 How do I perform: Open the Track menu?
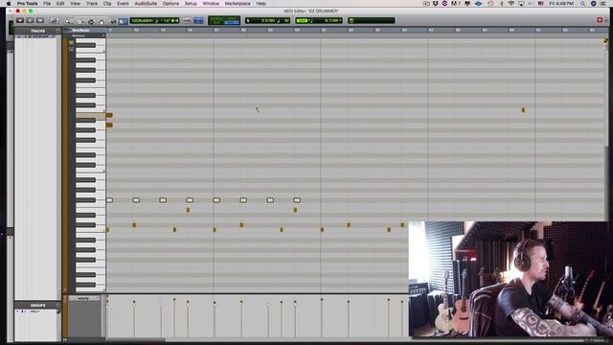click(92, 4)
